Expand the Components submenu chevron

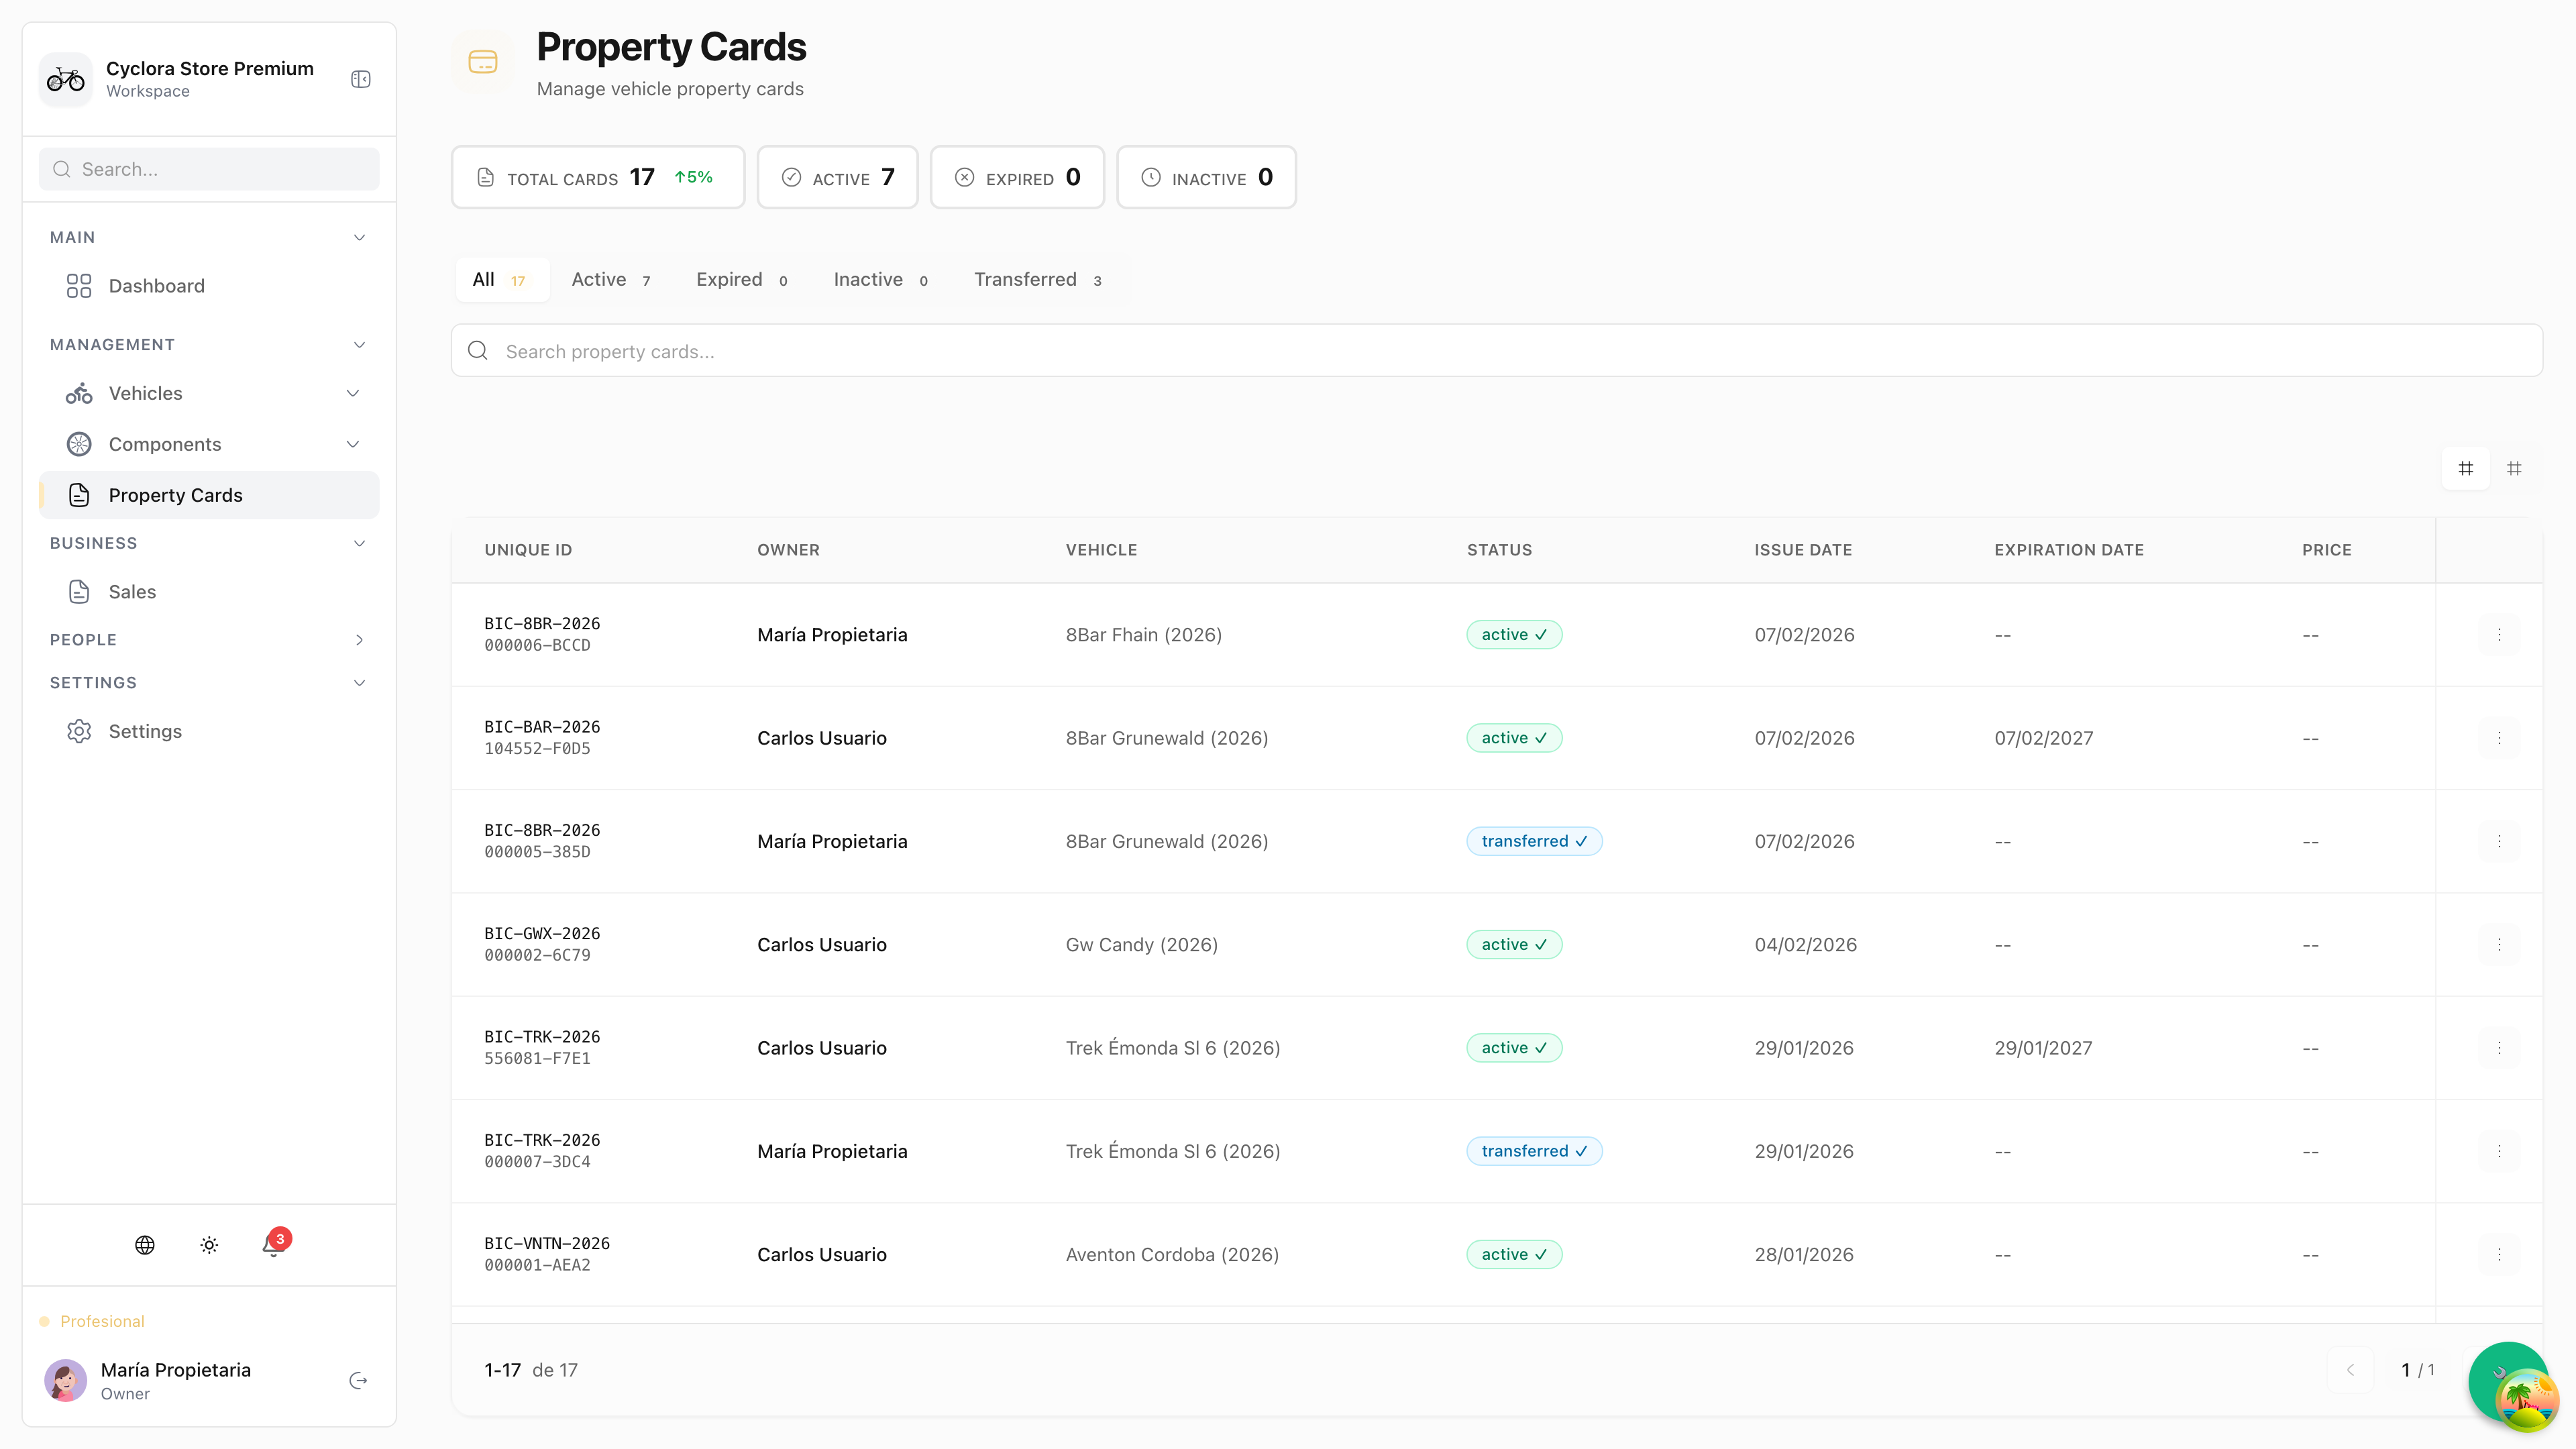pyautogui.click(x=353, y=444)
